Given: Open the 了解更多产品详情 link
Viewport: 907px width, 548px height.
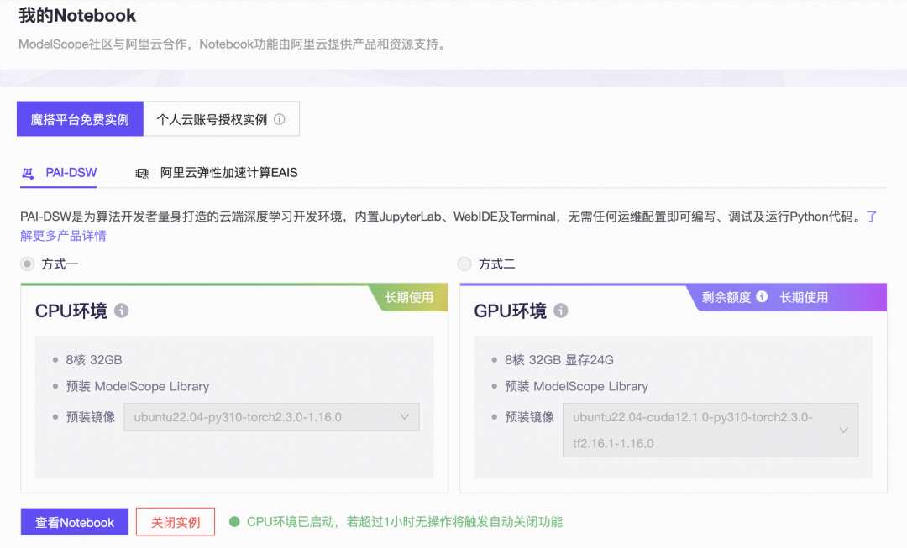Looking at the screenshot, I should pyautogui.click(x=63, y=236).
